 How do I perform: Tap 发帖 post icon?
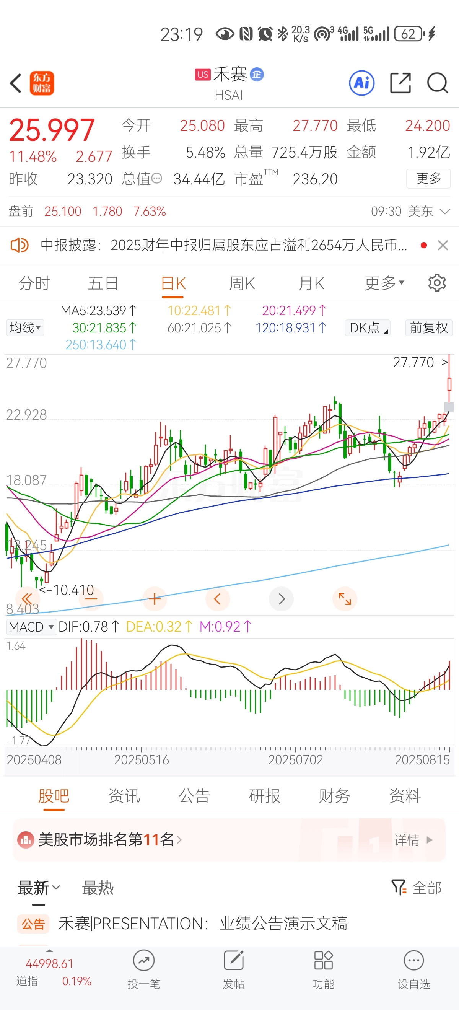pos(234,960)
